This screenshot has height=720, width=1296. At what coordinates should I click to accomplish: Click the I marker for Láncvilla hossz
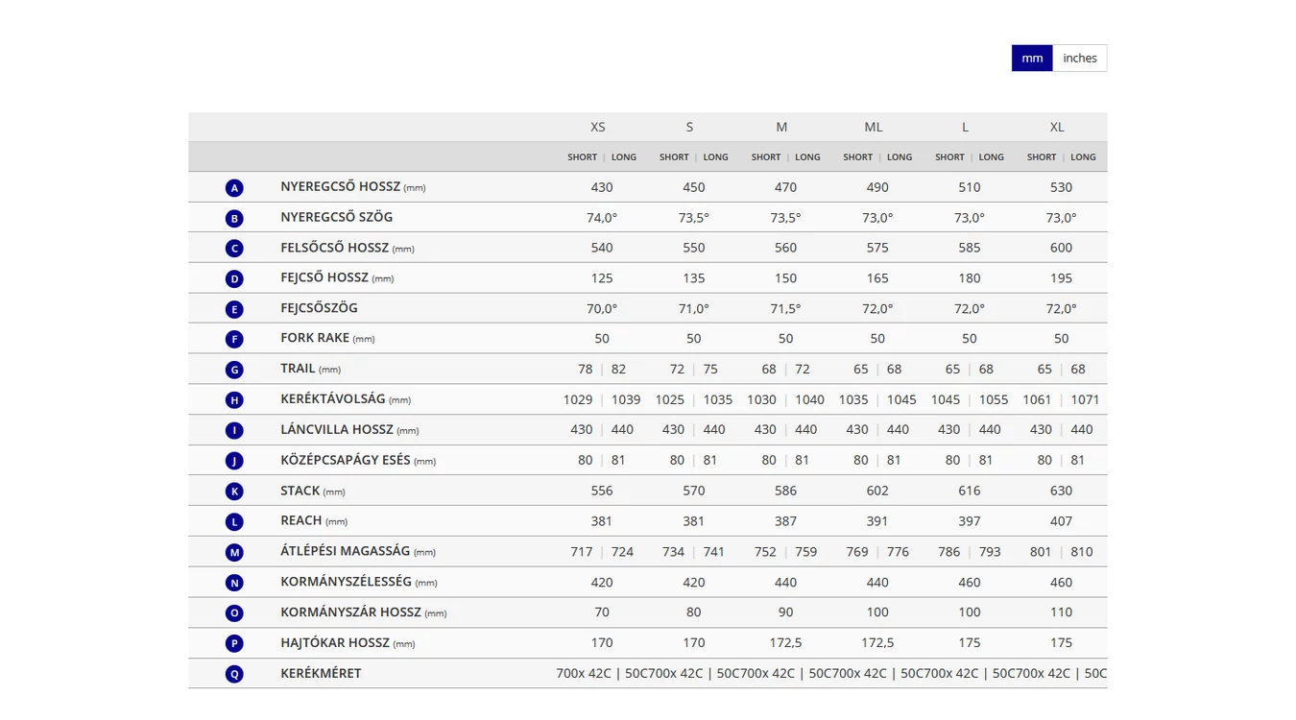coord(234,430)
